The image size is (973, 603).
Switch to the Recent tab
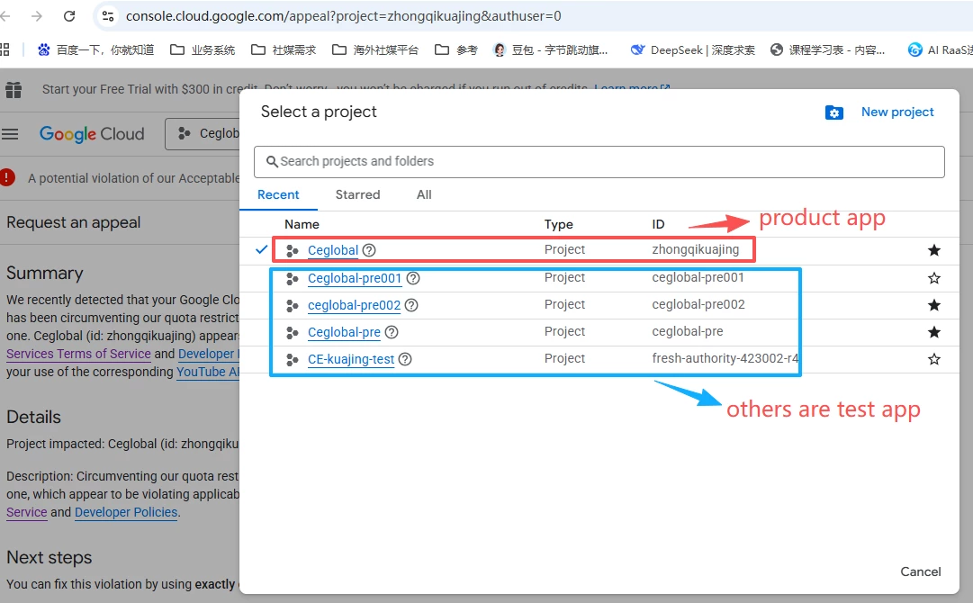278,194
